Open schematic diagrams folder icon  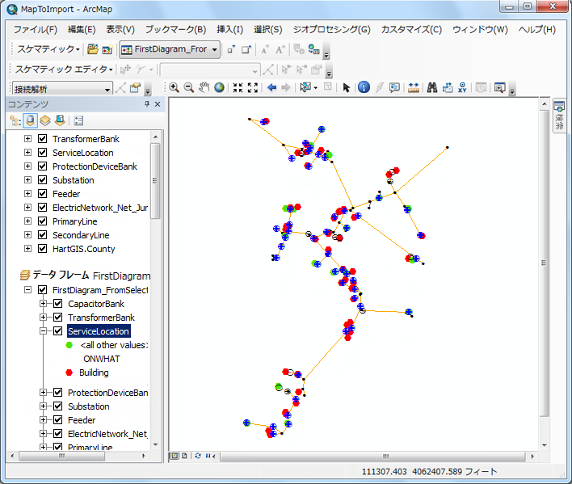coord(93,49)
